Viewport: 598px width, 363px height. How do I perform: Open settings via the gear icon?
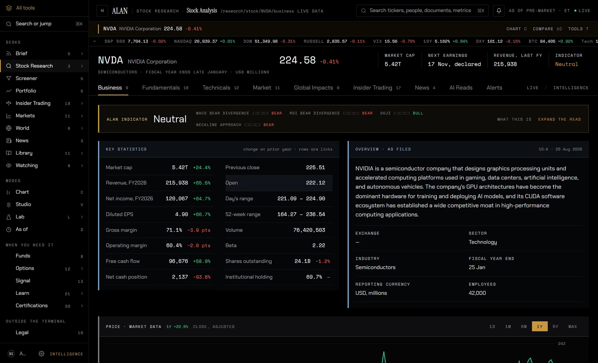tap(42, 354)
